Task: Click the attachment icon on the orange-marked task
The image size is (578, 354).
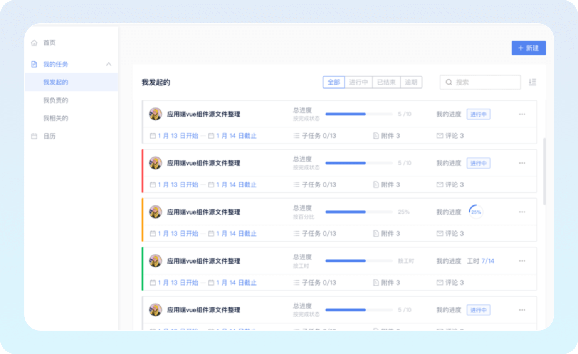Action: coord(376,234)
